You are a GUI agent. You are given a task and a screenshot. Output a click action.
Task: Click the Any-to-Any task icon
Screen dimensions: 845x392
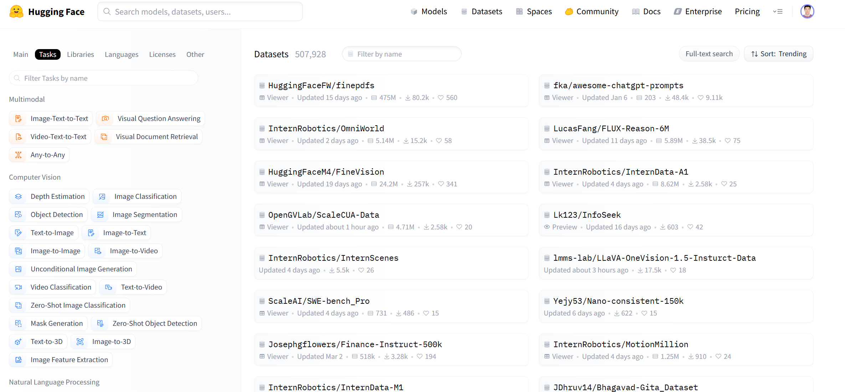click(19, 155)
